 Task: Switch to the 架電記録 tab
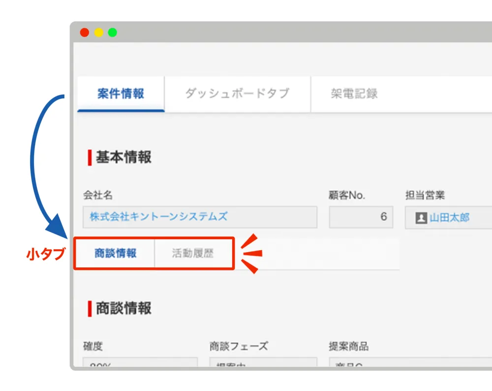(354, 94)
